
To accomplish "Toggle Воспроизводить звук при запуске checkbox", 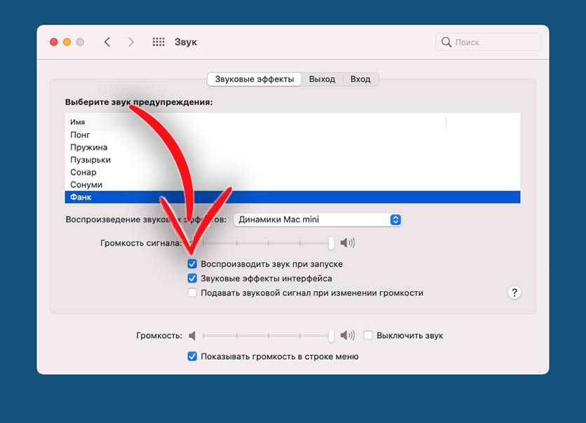I will coord(192,264).
